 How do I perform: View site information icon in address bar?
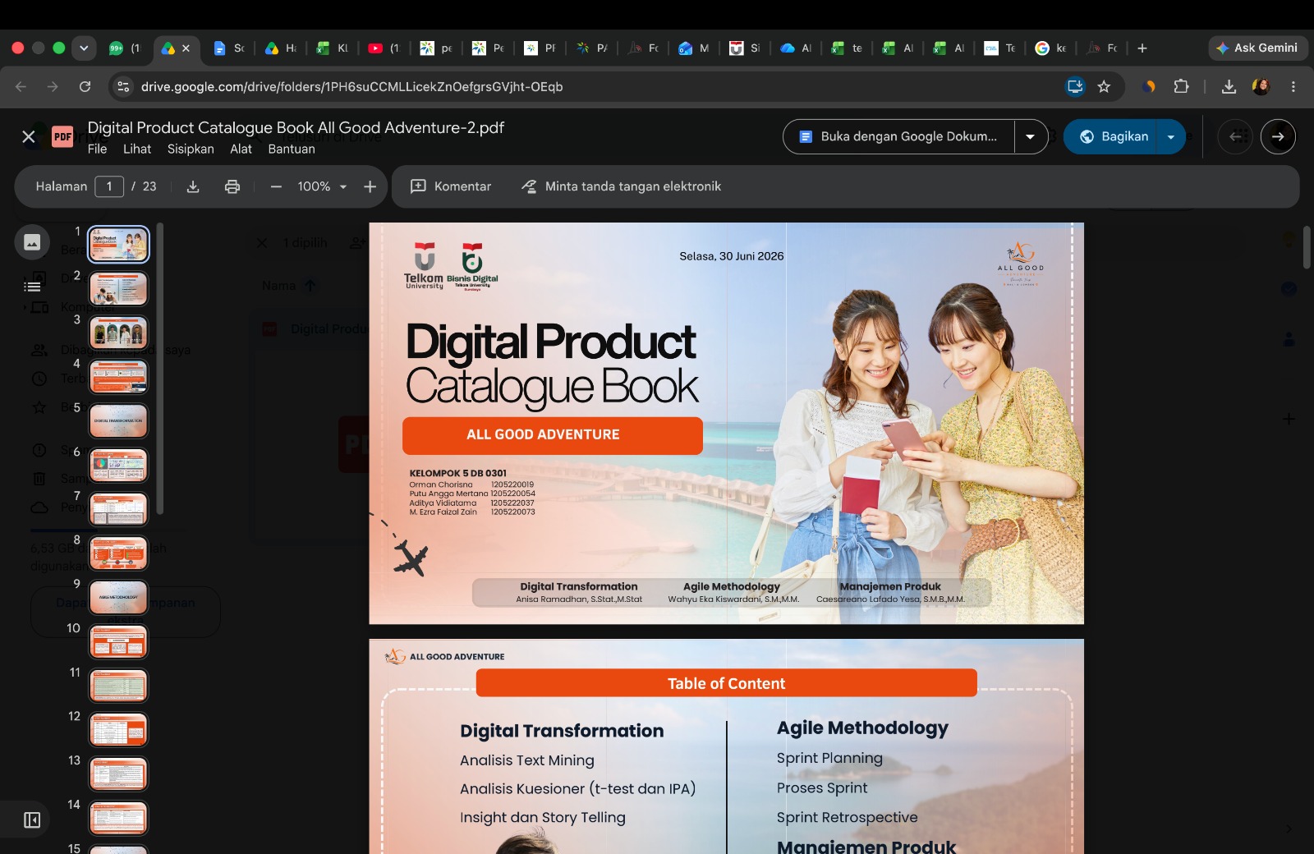123,86
